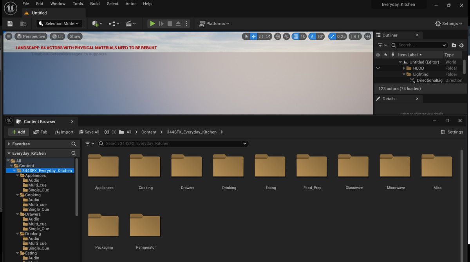Close the Outliner tab
The image size is (470, 262).
click(x=417, y=35)
